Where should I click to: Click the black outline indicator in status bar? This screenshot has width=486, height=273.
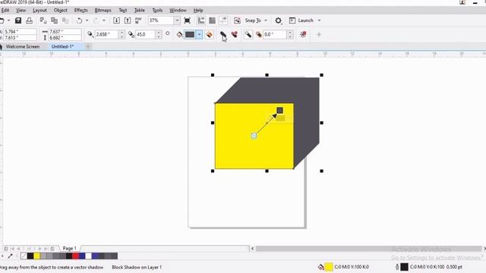pyautogui.click(x=404, y=267)
